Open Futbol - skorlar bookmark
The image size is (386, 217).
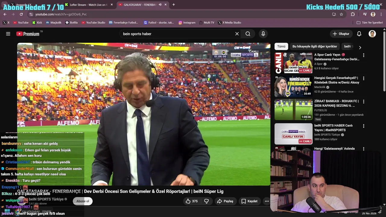159,23
